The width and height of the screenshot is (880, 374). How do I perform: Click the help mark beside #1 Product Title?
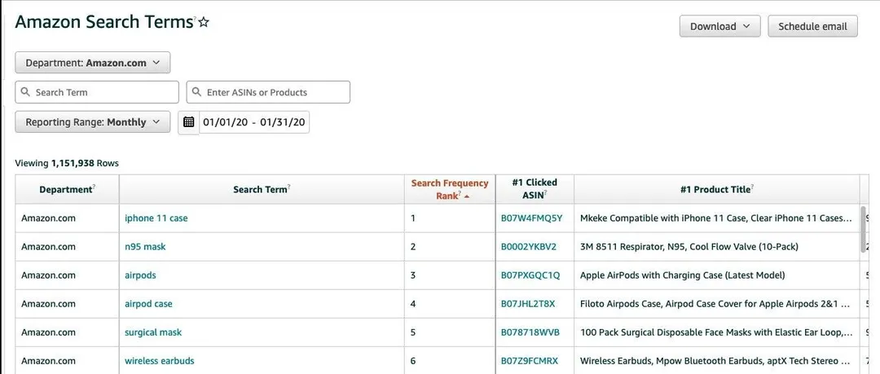pyautogui.click(x=753, y=187)
